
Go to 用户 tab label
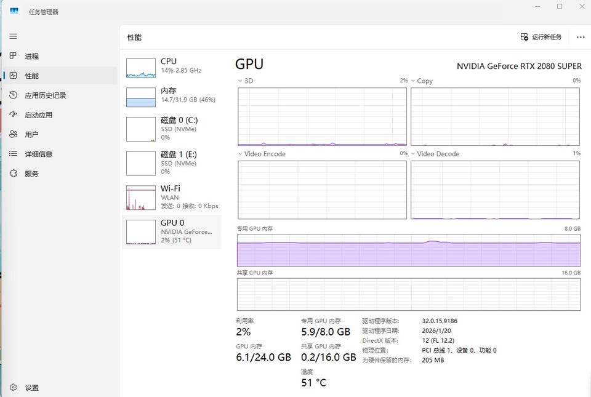[31, 134]
